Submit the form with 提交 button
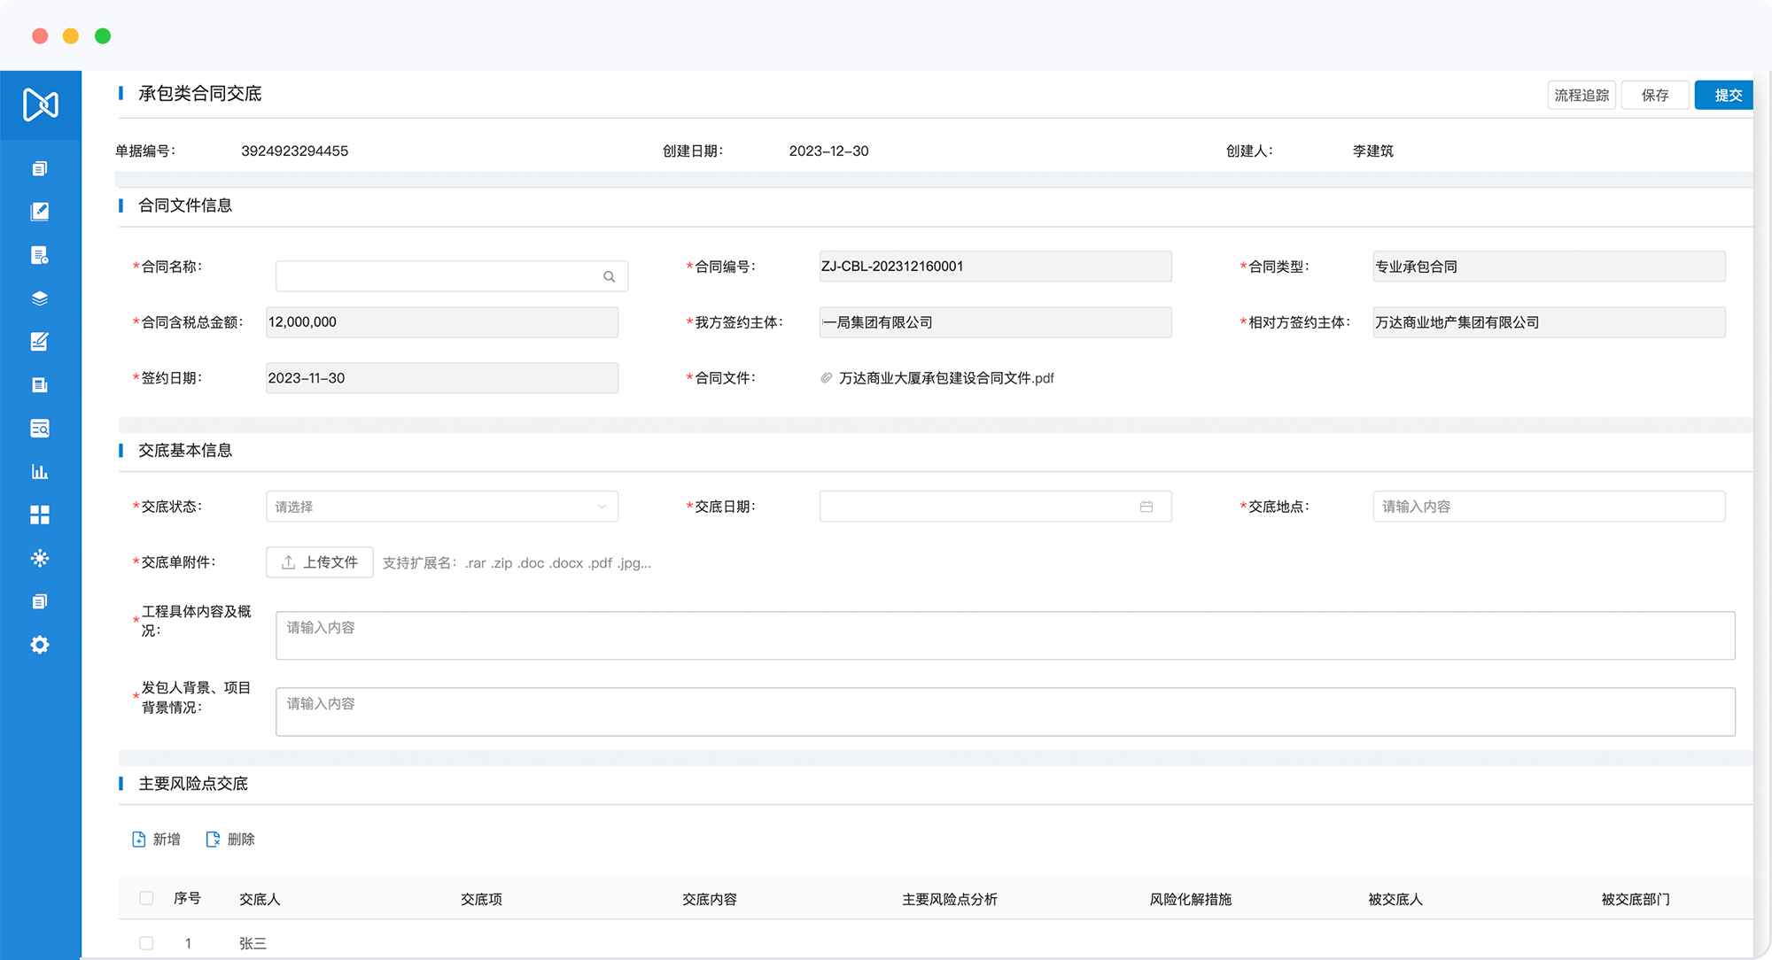 click(1726, 95)
